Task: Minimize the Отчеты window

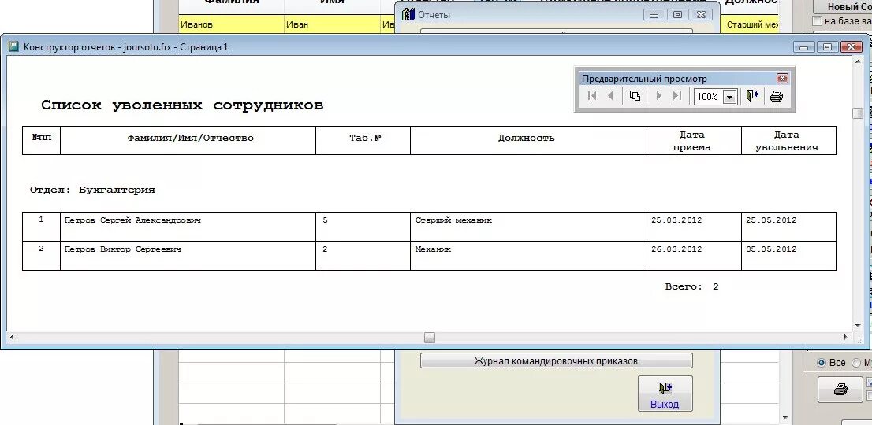Action: (x=654, y=15)
